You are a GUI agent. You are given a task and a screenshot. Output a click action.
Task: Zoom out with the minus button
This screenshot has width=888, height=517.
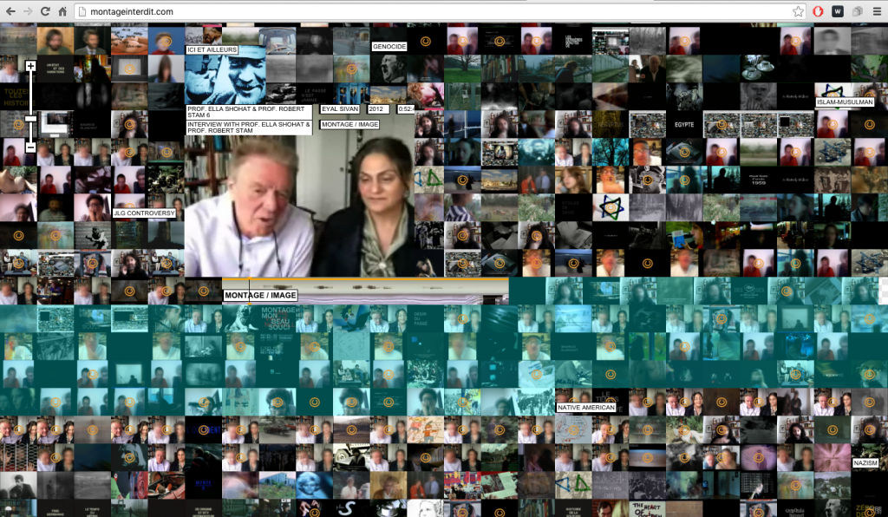pyautogui.click(x=30, y=147)
